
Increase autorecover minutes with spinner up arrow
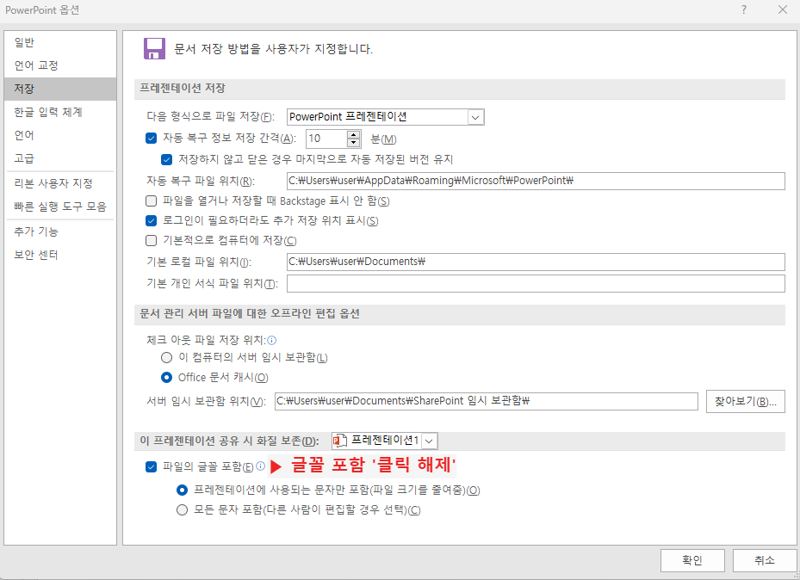(354, 133)
